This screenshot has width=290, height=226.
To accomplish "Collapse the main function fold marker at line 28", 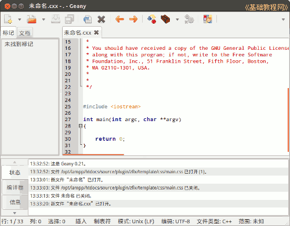I will click(81, 126).
